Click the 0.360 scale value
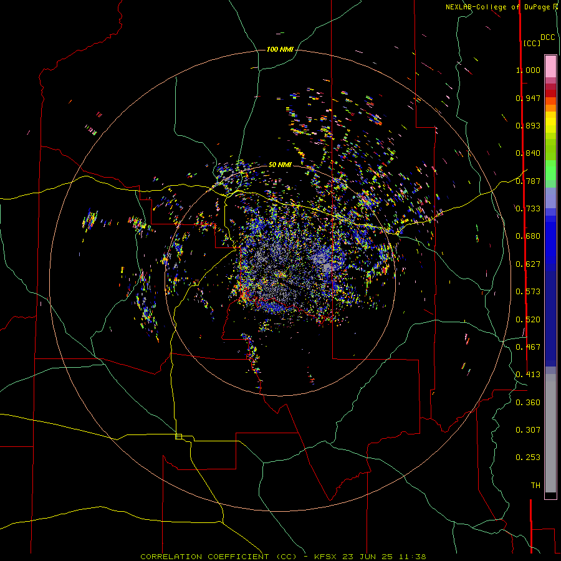 point(528,403)
